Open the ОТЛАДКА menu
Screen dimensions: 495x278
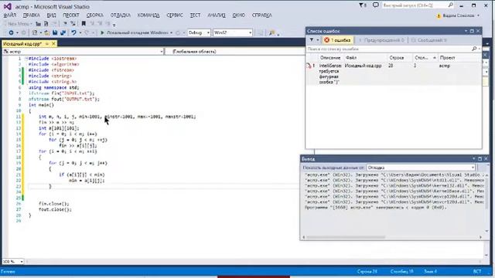click(x=121, y=15)
